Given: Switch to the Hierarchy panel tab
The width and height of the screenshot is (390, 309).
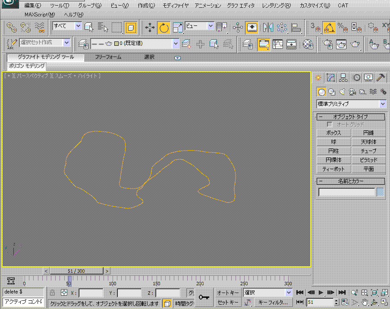Looking at the screenshot, I should coord(343,78).
